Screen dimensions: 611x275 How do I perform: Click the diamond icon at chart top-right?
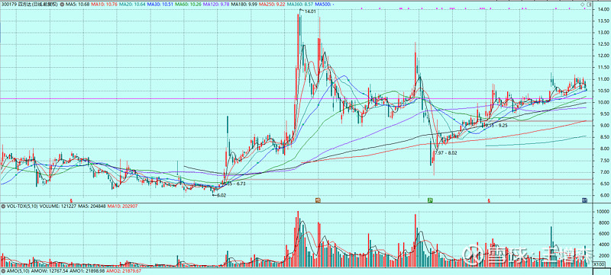click(x=583, y=4)
